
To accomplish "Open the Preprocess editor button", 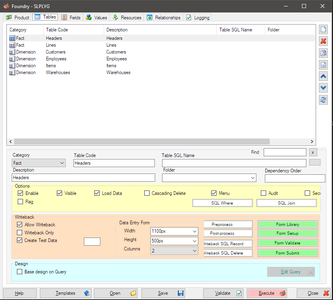I will tap(228, 224).
